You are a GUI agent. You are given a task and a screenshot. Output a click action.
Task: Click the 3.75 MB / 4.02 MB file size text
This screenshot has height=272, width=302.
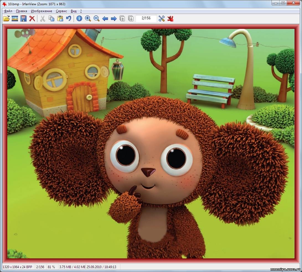pos(73,267)
